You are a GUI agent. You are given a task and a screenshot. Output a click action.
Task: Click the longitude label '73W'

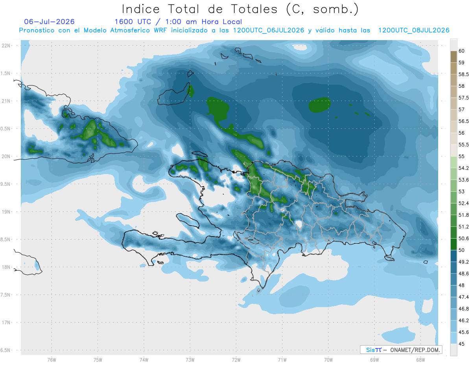[x=190, y=359]
